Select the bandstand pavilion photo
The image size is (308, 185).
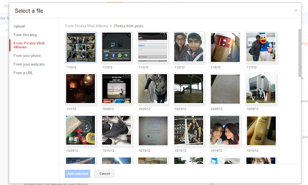(x=189, y=89)
